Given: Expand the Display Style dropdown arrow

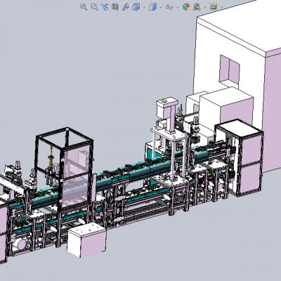Looking at the screenshot, I should (161, 7).
